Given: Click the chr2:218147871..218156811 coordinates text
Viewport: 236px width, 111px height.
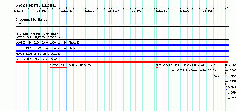Looking at the screenshot, I should click(x=36, y=6).
